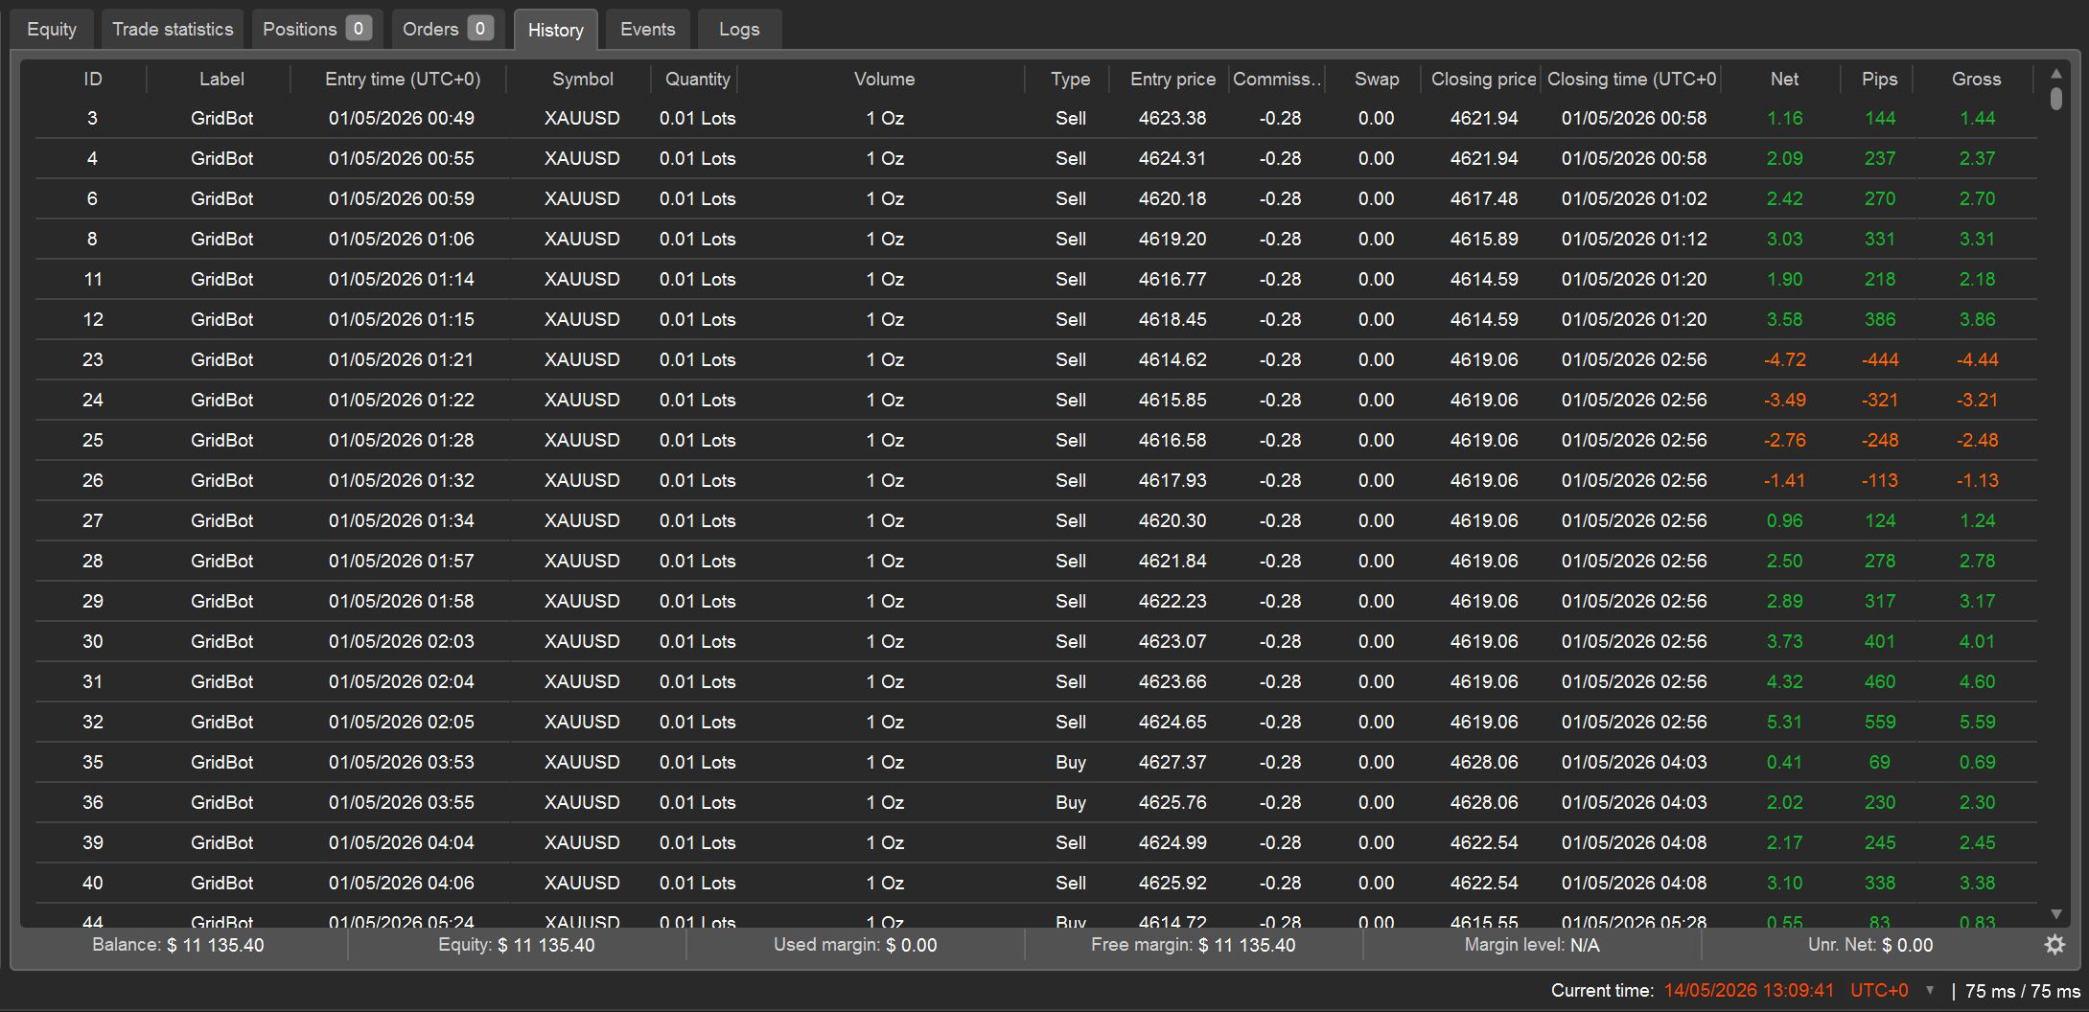This screenshot has height=1012, width=2089.
Task: Click entry price 4622.23
Action: (x=1172, y=602)
